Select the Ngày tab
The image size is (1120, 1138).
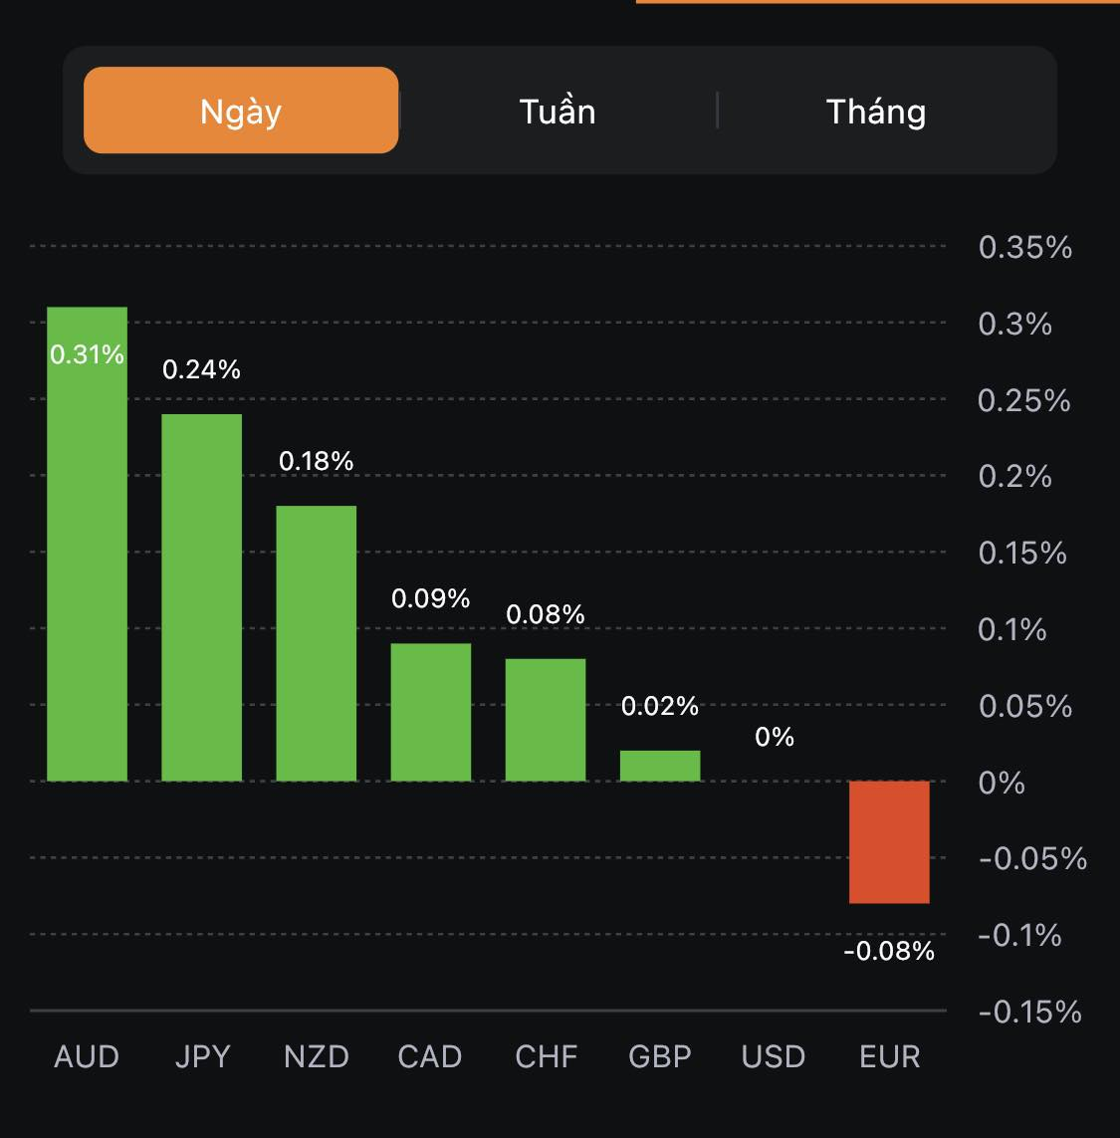(x=241, y=111)
